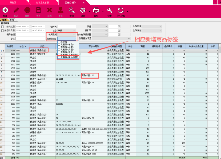The width and height of the screenshot is (221, 159).
Task: Open arrow menu beside 导入导出
Action: pyautogui.click(x=127, y=11)
